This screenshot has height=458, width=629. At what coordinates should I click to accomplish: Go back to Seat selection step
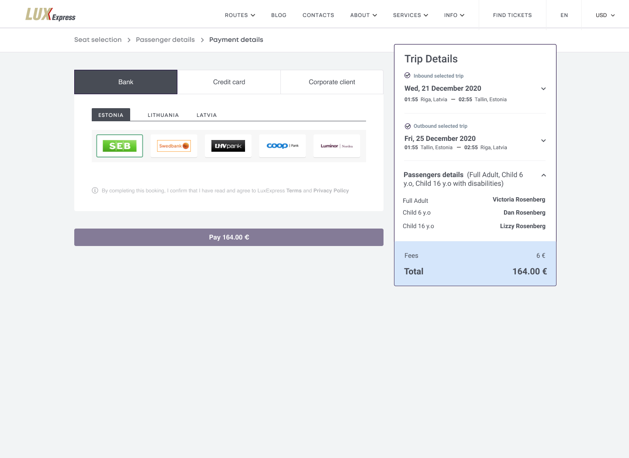pyautogui.click(x=98, y=40)
